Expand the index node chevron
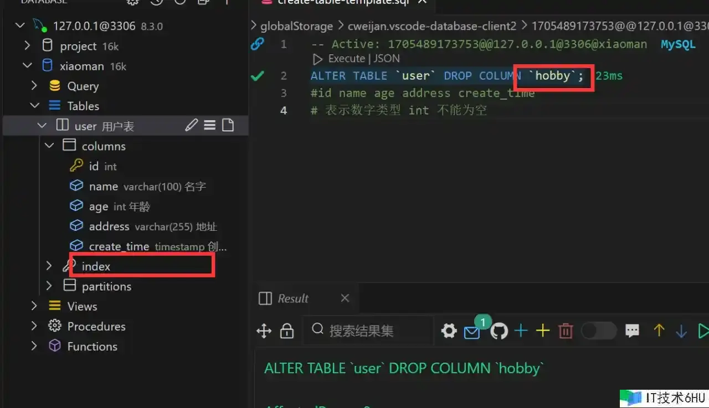 click(49, 266)
